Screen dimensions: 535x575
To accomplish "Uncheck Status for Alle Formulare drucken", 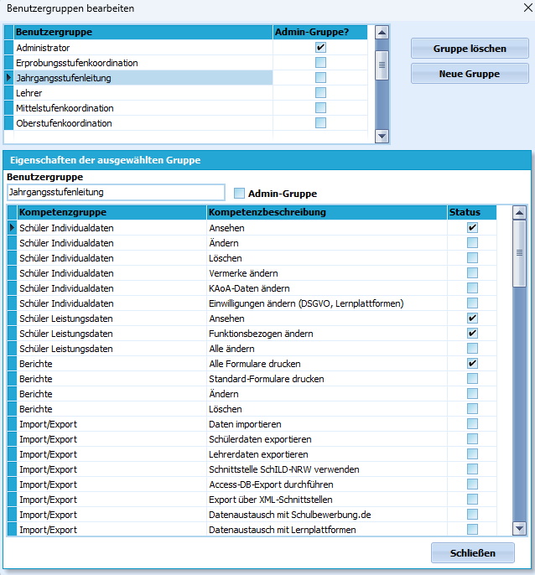I will click(x=472, y=364).
